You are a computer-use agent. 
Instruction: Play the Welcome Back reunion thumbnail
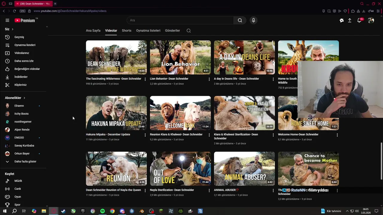coord(180,113)
